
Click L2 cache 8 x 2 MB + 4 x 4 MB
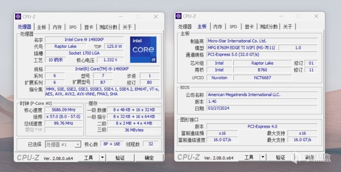click(134, 123)
